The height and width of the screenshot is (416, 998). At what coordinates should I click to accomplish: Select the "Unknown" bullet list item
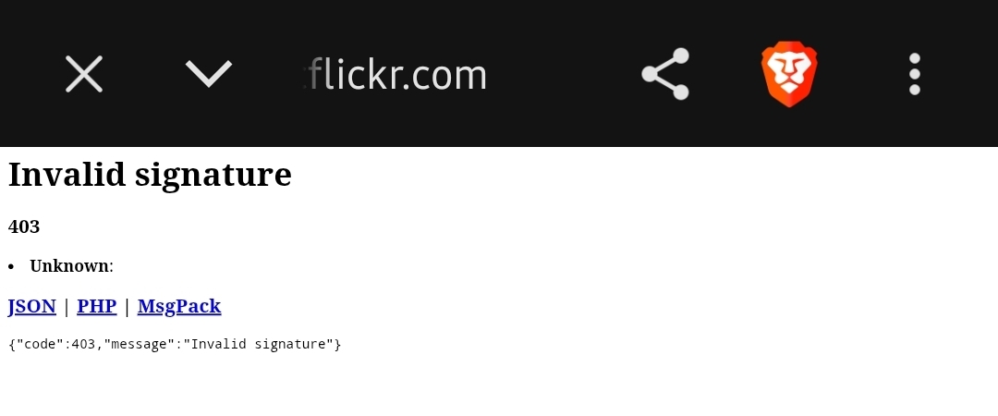coord(71,266)
